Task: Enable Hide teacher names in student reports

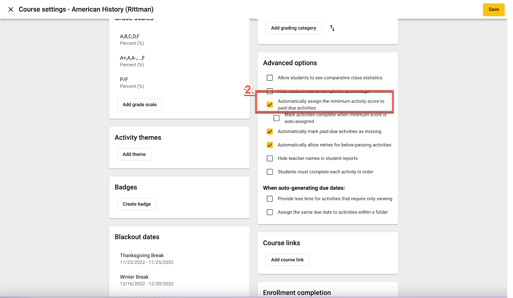Action: click(270, 158)
